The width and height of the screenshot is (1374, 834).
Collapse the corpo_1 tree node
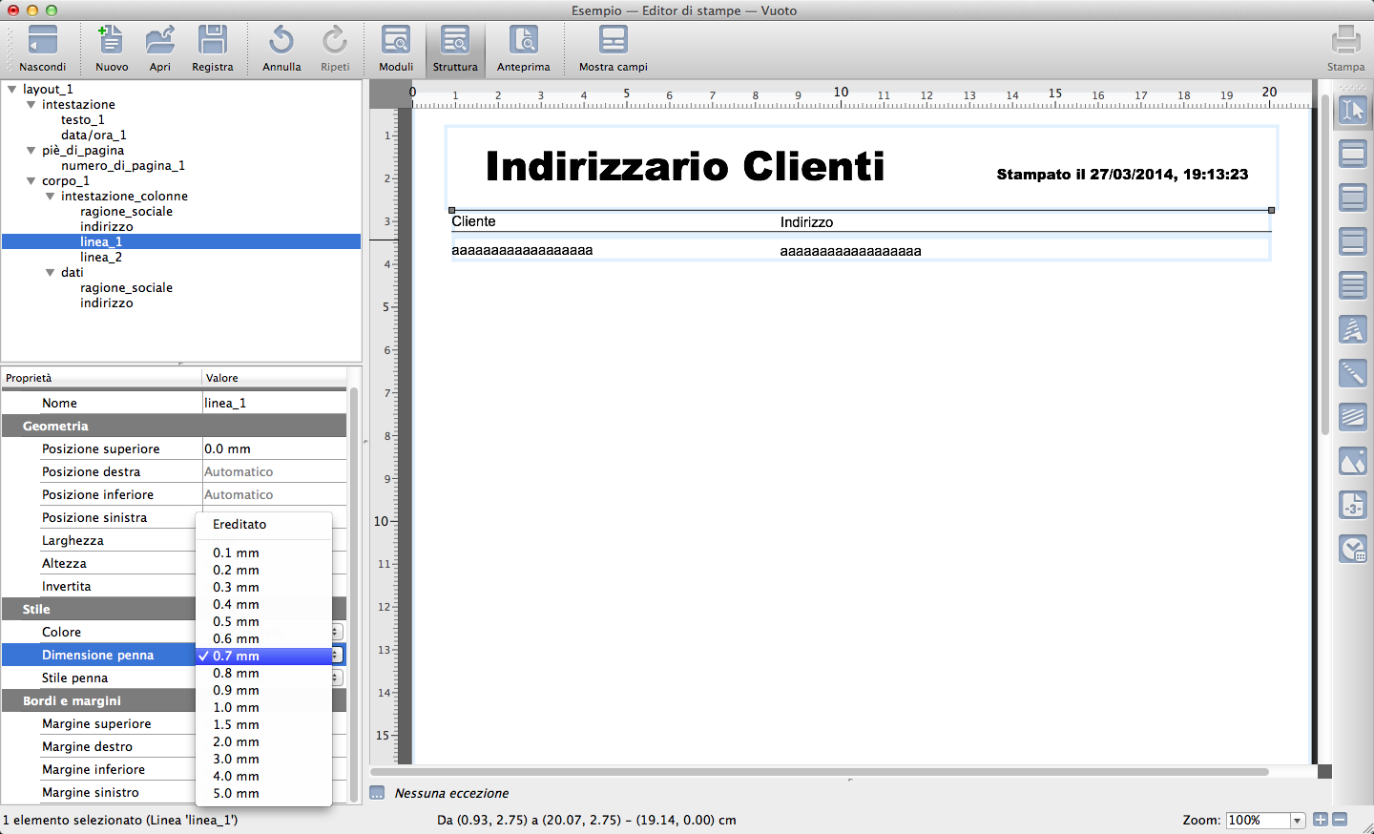click(x=31, y=181)
